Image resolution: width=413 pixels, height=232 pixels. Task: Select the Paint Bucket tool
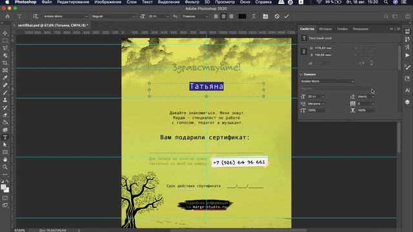(5, 122)
